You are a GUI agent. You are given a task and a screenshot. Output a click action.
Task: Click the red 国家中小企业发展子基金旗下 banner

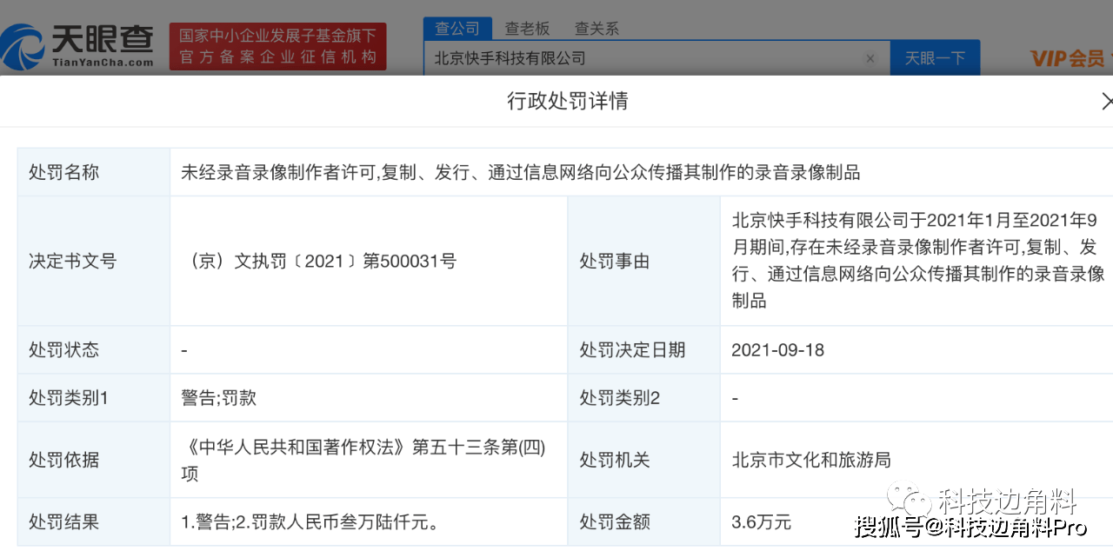pos(278,47)
